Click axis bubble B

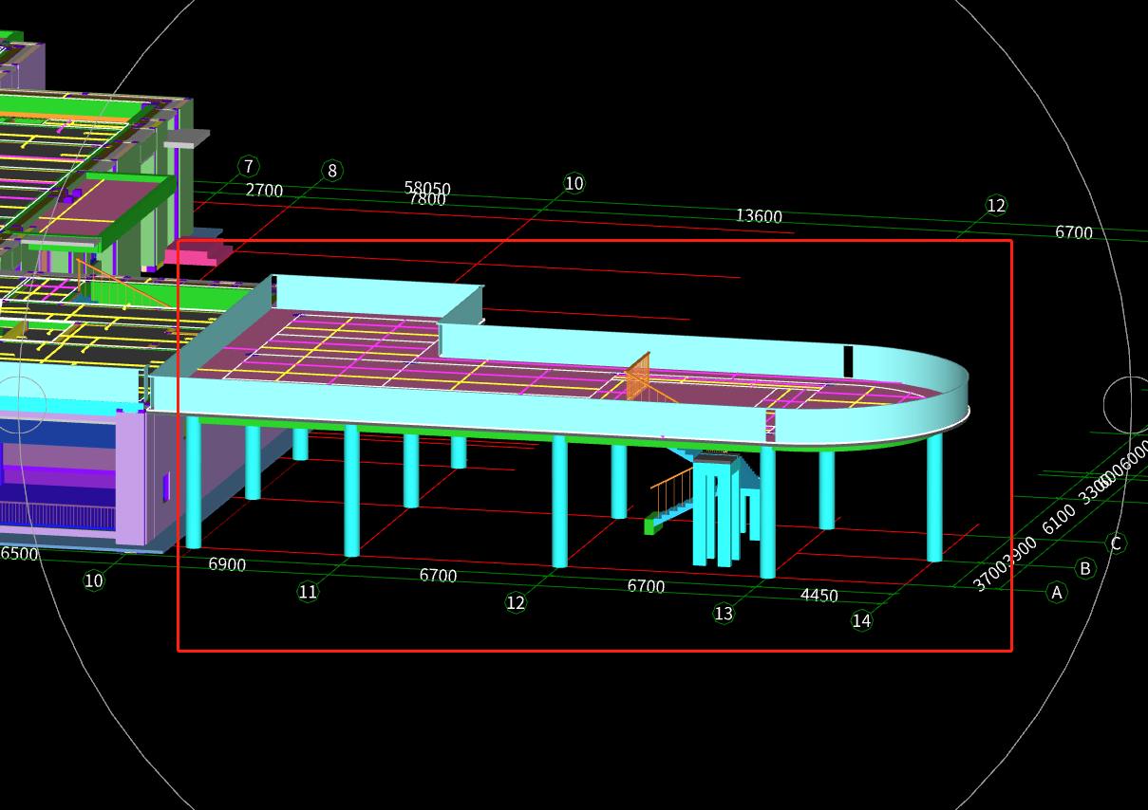tap(1084, 568)
